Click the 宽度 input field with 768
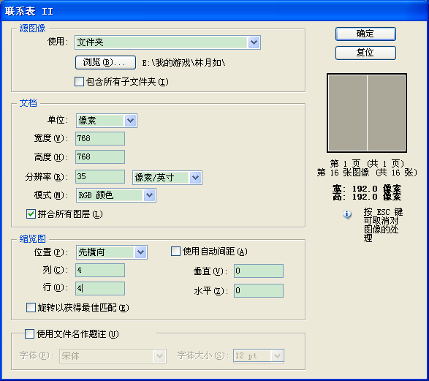The width and height of the screenshot is (429, 381). click(x=100, y=138)
